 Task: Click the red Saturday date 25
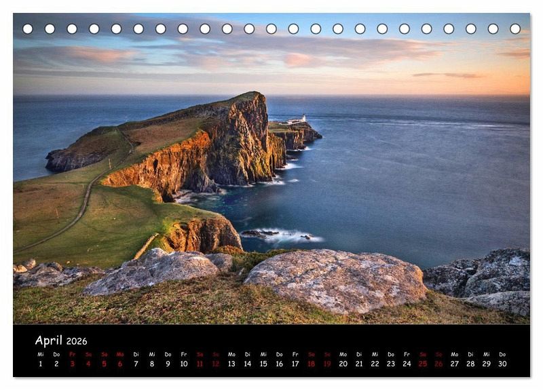(x=423, y=364)
